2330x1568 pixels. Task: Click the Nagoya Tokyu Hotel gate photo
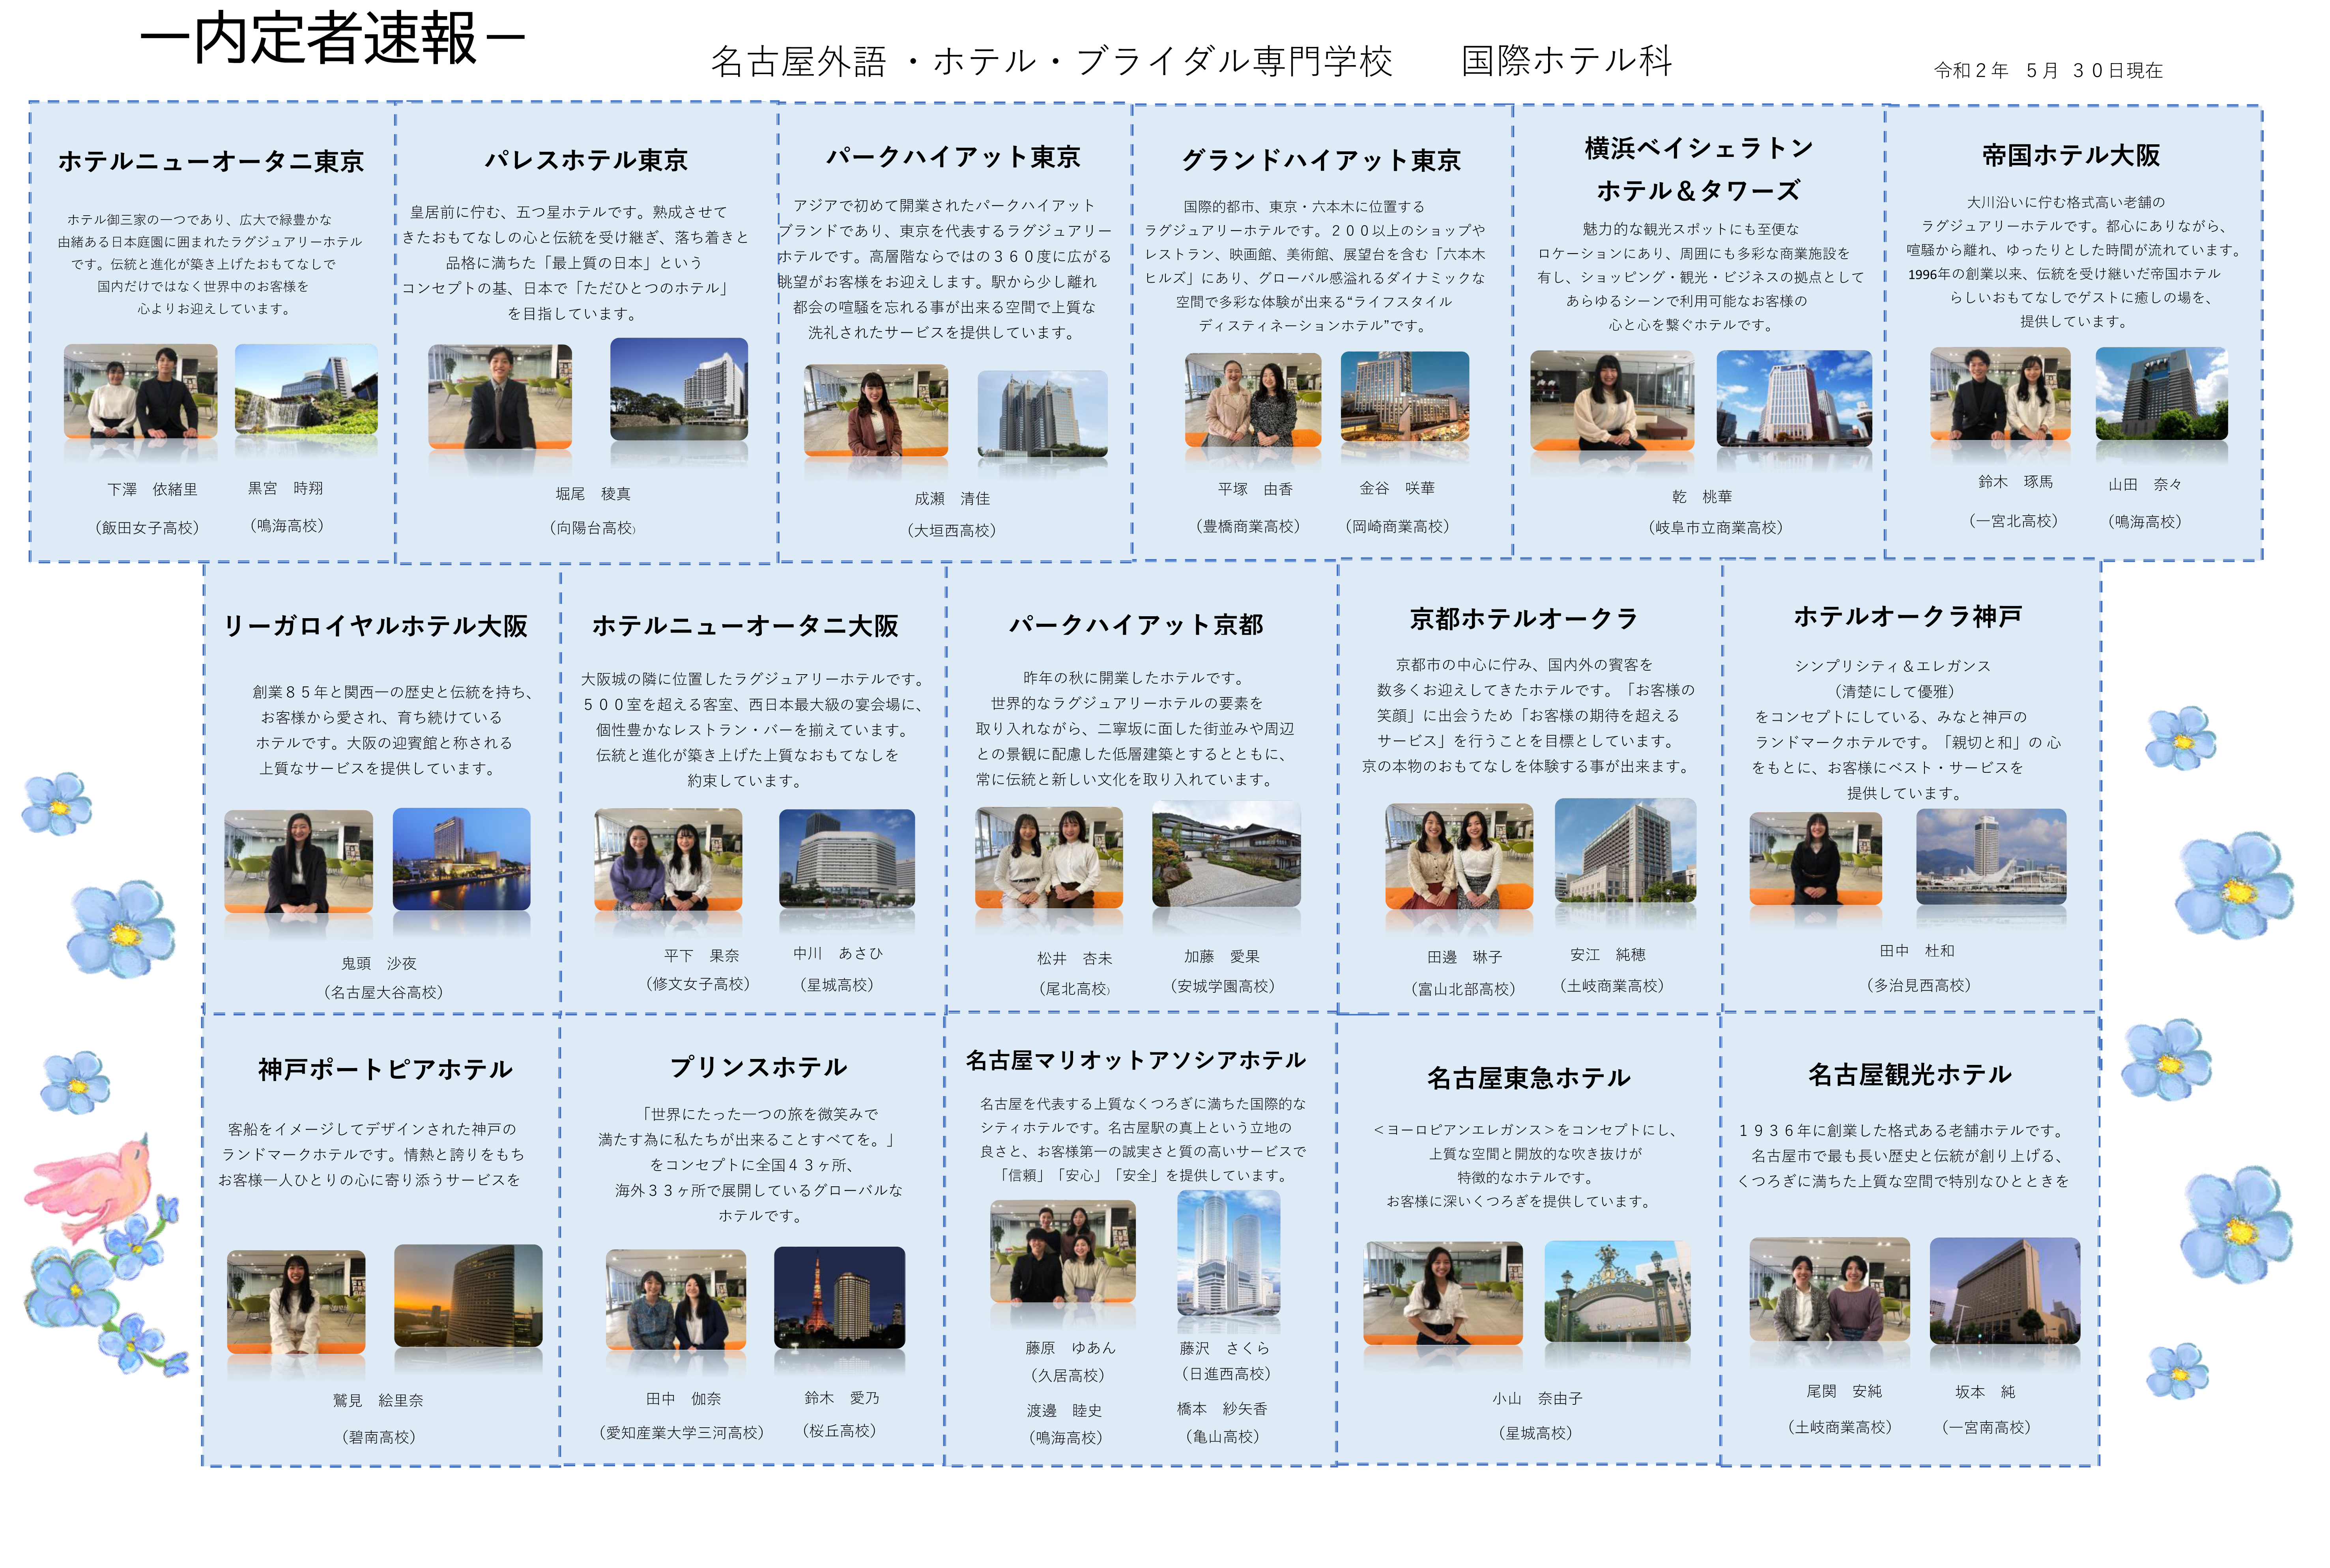pos(1618,1291)
